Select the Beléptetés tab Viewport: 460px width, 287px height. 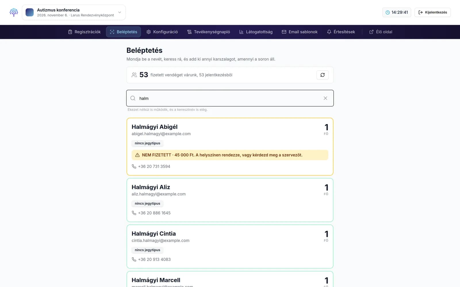123,32
